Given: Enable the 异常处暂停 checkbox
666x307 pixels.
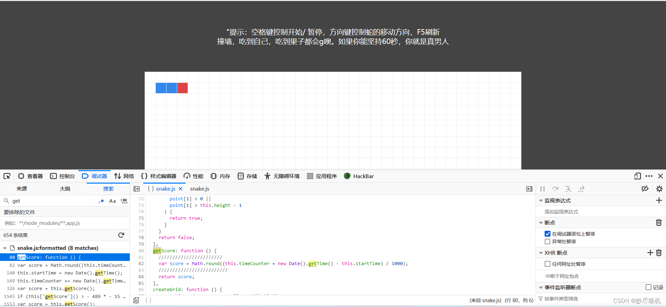Looking at the screenshot, I should 547,242.
